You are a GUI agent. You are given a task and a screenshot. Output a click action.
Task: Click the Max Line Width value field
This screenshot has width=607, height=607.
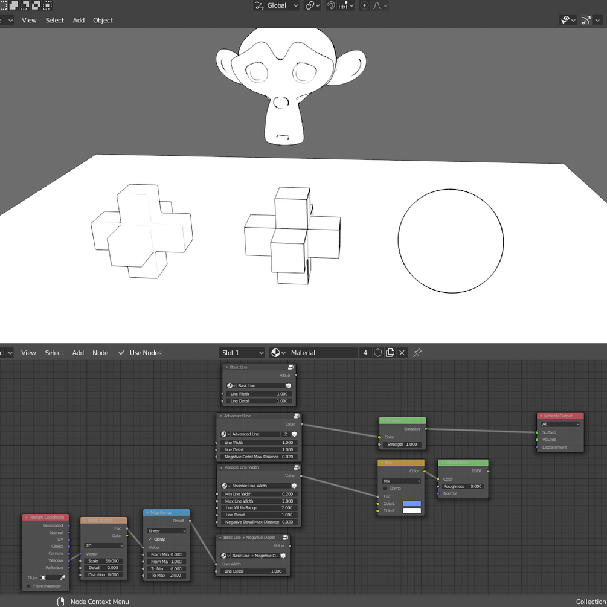pyautogui.click(x=259, y=501)
